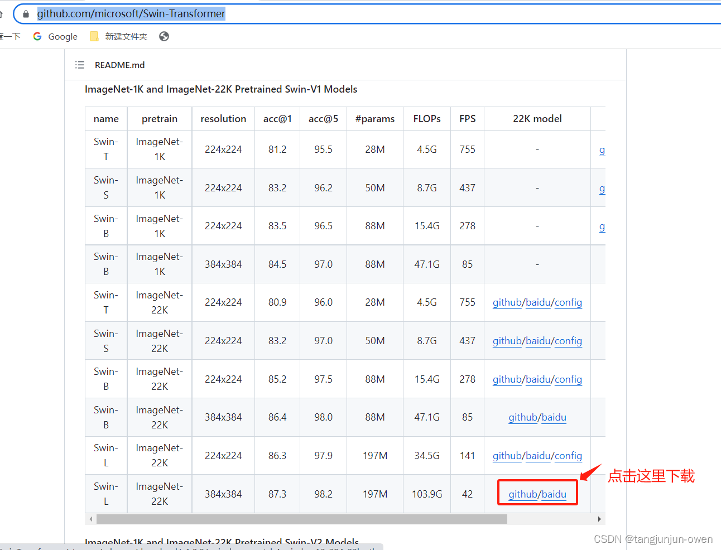721x550 pixels.
Task: Click the 'FLOPs' column header
Action: (x=427, y=119)
